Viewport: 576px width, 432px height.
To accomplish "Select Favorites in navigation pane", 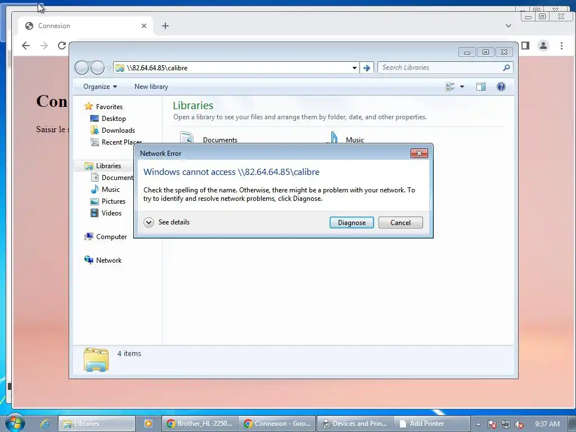I will pos(109,106).
